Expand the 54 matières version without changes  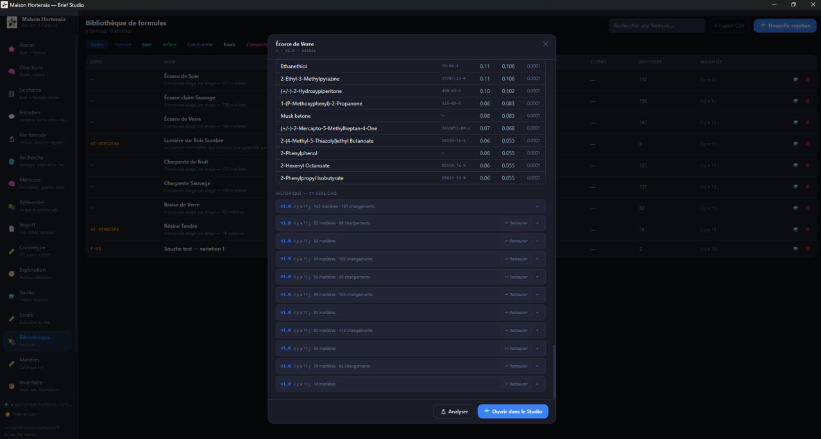pyautogui.click(x=537, y=241)
